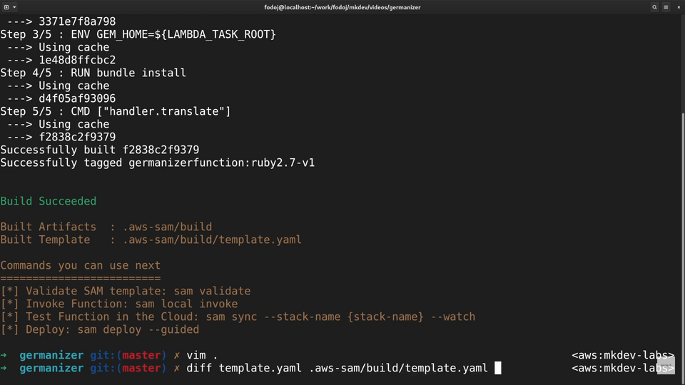Click "Built Artifacts : .aws-sam/build" line
Image resolution: width=685 pixels, height=385 pixels.
pos(106,227)
